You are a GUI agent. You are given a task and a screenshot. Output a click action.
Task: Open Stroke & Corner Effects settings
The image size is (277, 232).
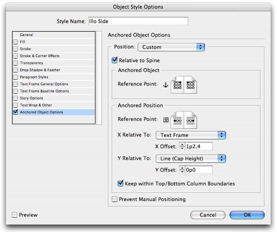pyautogui.click(x=40, y=56)
